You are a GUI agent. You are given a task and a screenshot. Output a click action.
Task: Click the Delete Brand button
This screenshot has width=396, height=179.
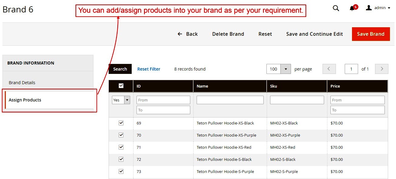coord(228,34)
